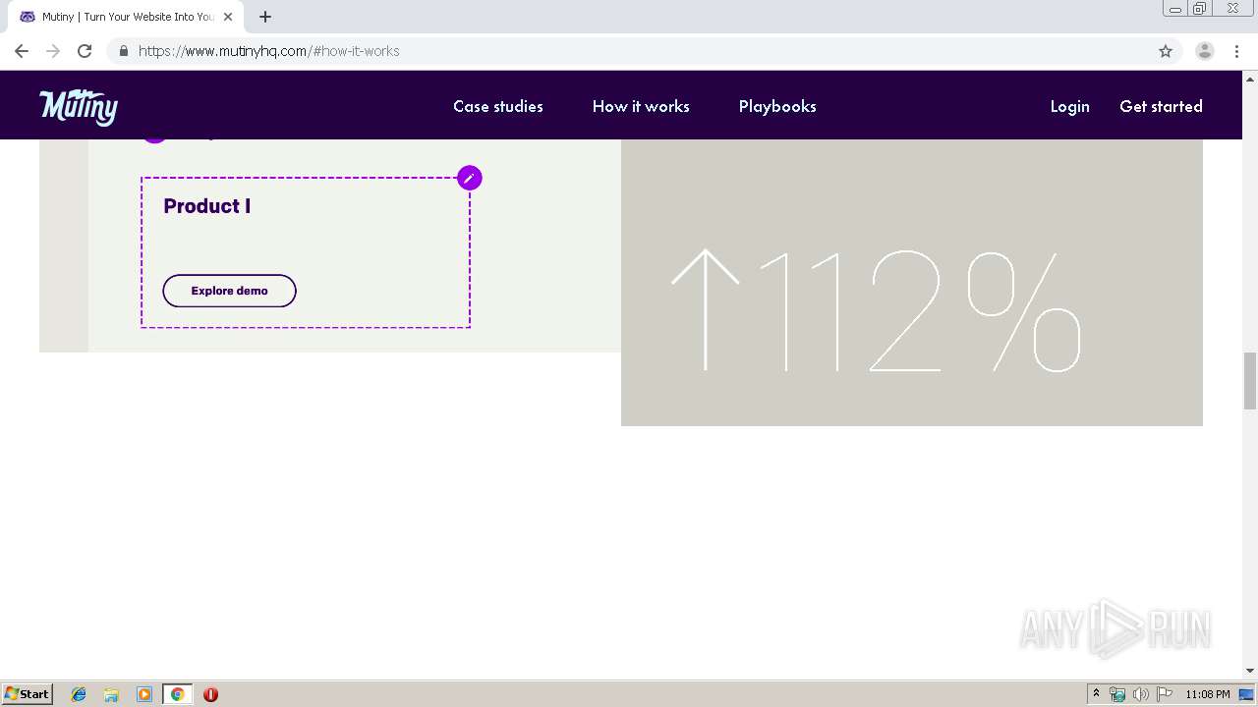
Task: Open the Windows Start button
Action: [x=28, y=694]
